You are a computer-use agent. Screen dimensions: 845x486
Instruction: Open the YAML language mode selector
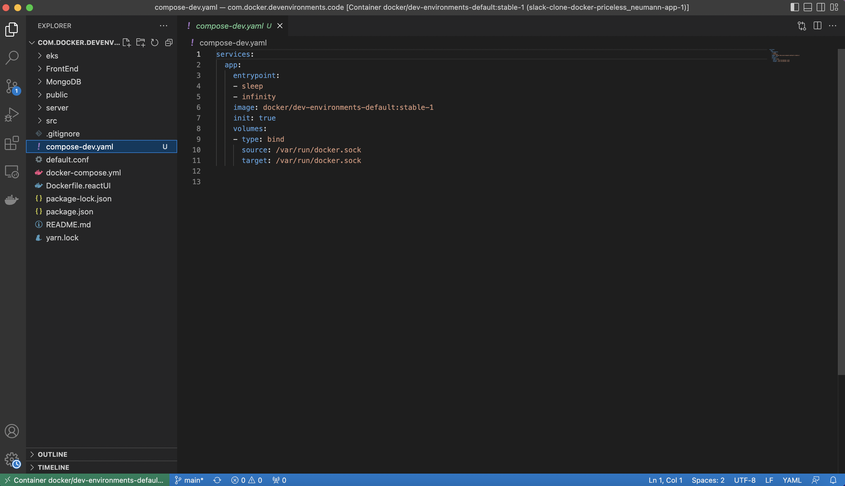[792, 480]
